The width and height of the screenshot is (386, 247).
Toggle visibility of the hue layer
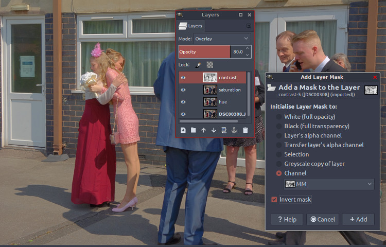(183, 102)
